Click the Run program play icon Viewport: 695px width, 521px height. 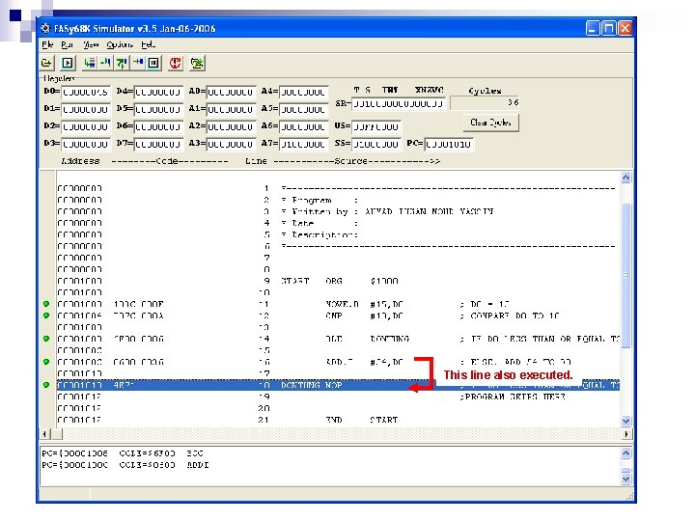[68, 63]
